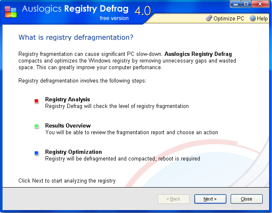Click Next to start registry analysis

click(210, 199)
